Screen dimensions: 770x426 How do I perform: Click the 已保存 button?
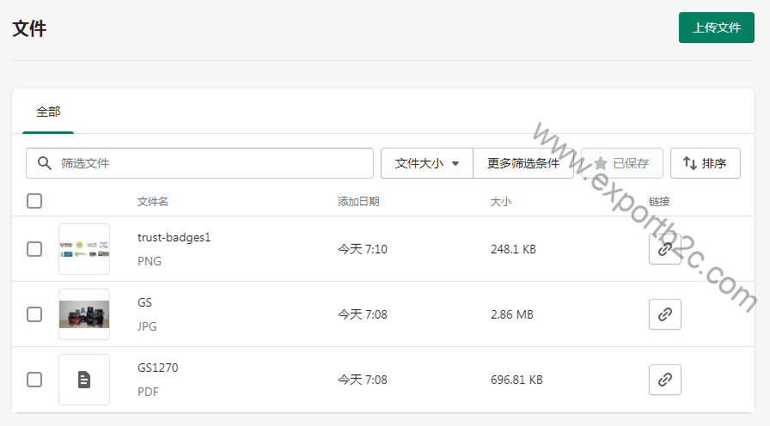point(621,163)
